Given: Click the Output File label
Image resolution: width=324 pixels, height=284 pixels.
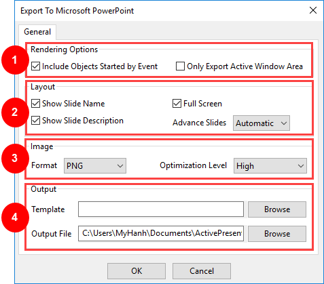Looking at the screenshot, I should click(x=52, y=234).
